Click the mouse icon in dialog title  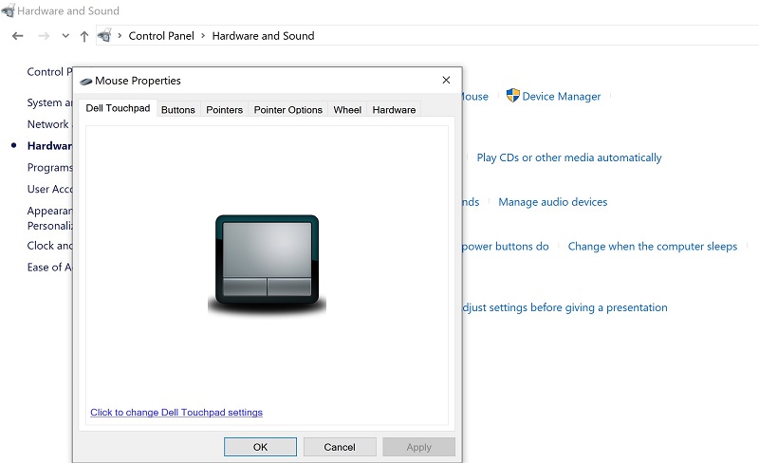85,82
